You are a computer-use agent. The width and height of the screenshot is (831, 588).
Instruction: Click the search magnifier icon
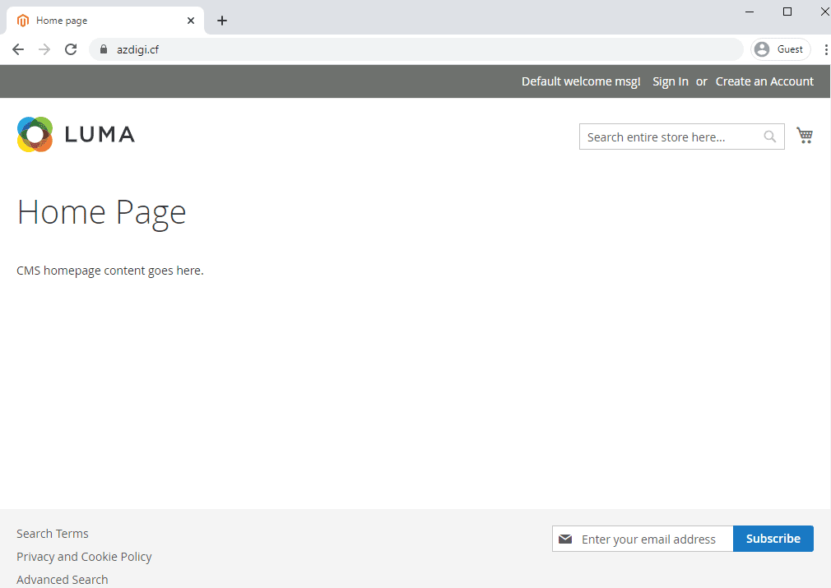(769, 137)
